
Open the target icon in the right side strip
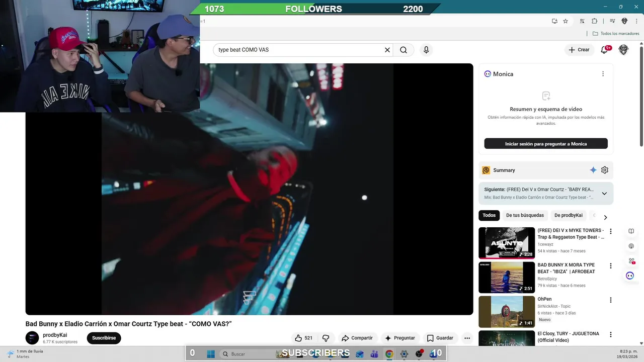click(631, 246)
